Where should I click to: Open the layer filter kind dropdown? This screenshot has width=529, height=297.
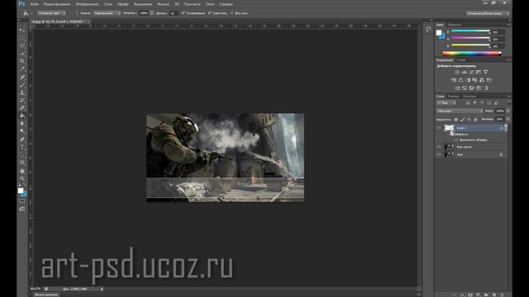pos(446,102)
